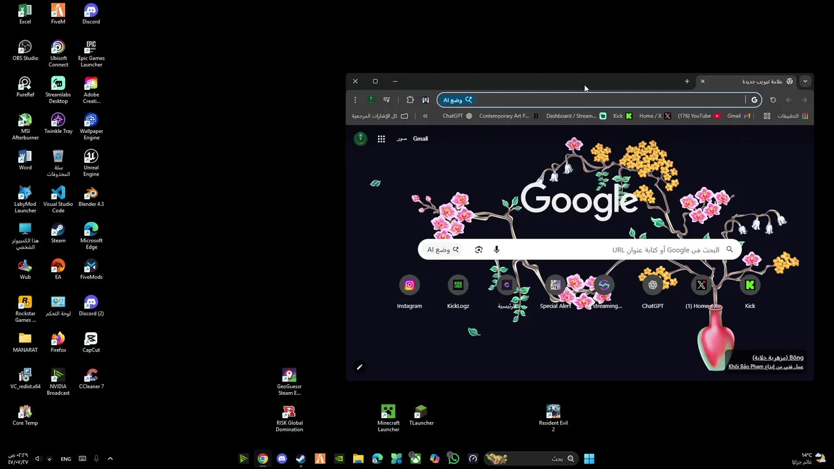The height and width of the screenshot is (469, 834).
Task: Open the Windows Start button
Action: (589, 459)
